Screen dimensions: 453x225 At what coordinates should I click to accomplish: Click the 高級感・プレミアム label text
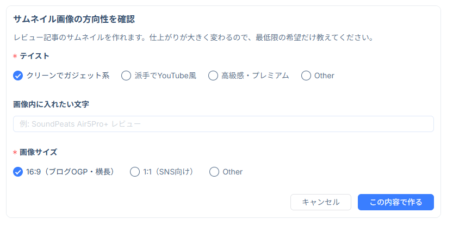pyautogui.click(x=255, y=76)
